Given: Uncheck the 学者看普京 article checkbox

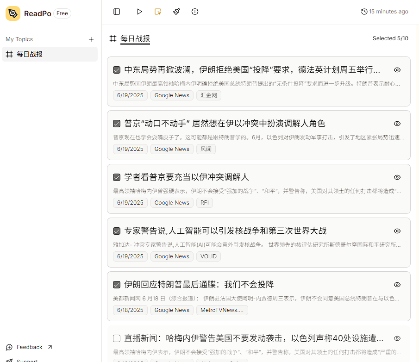Looking at the screenshot, I should coord(117,177).
